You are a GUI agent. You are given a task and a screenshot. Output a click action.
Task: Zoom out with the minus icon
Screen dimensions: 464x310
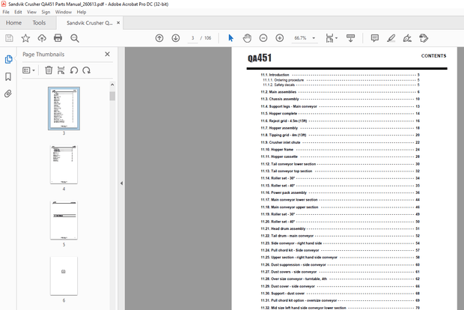point(263,38)
